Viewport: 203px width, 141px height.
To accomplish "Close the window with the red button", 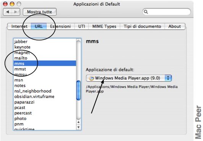I will pos(5,4).
